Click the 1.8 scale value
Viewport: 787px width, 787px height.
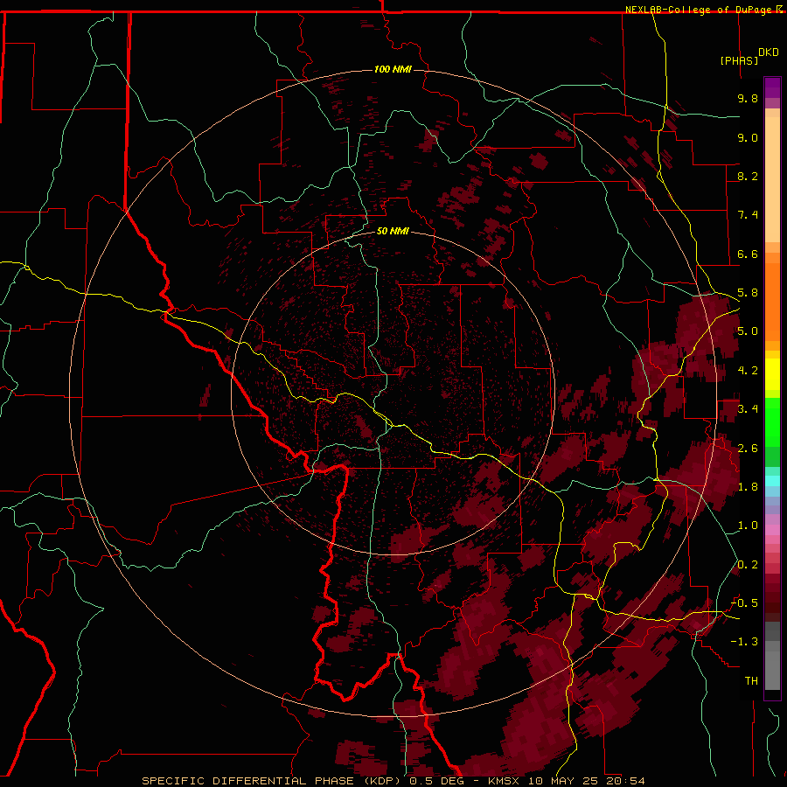pos(748,487)
